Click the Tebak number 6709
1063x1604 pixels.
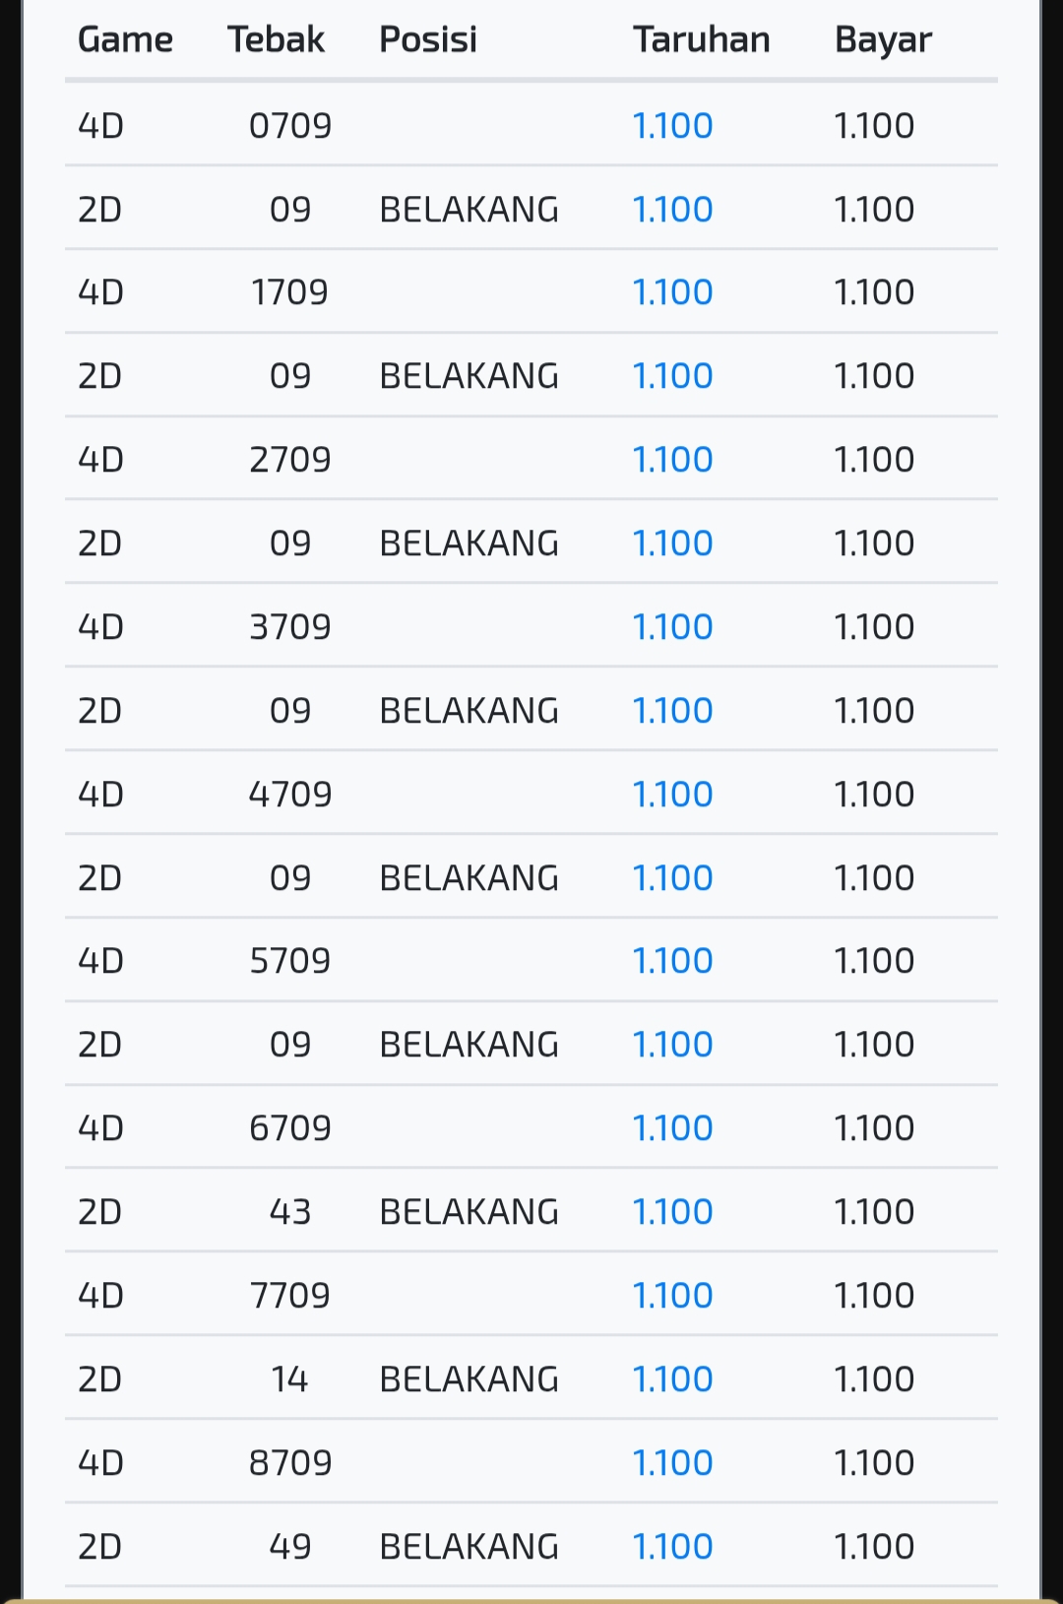click(x=290, y=1128)
